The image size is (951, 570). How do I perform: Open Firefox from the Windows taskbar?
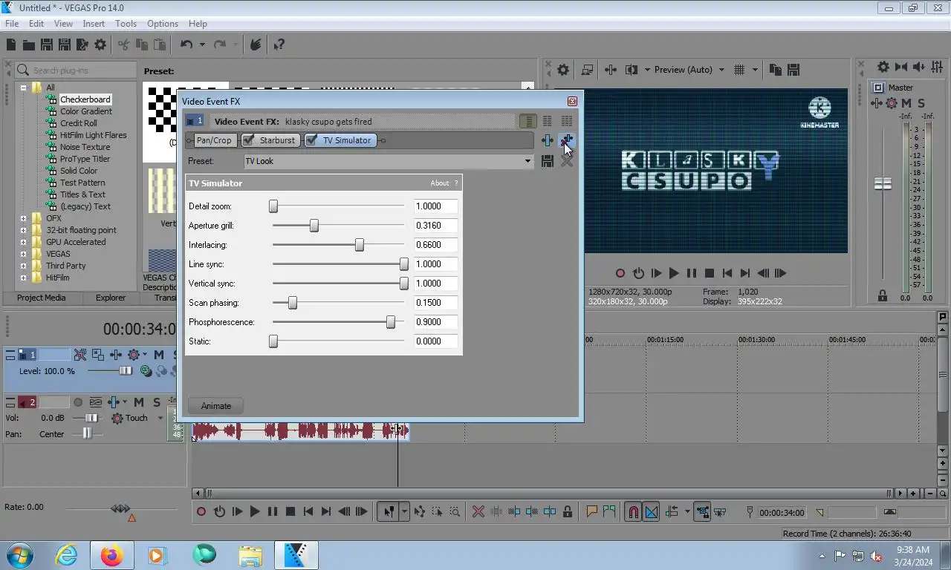[111, 554]
